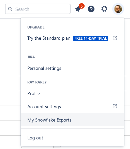Click the FREE 14-DAY TRIAL badge

point(91,38)
